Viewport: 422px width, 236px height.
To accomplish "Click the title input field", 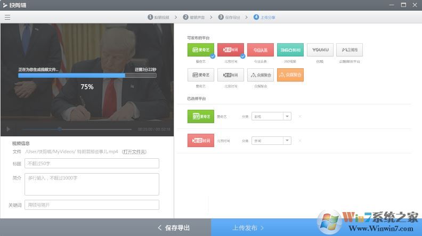I will click(x=92, y=164).
